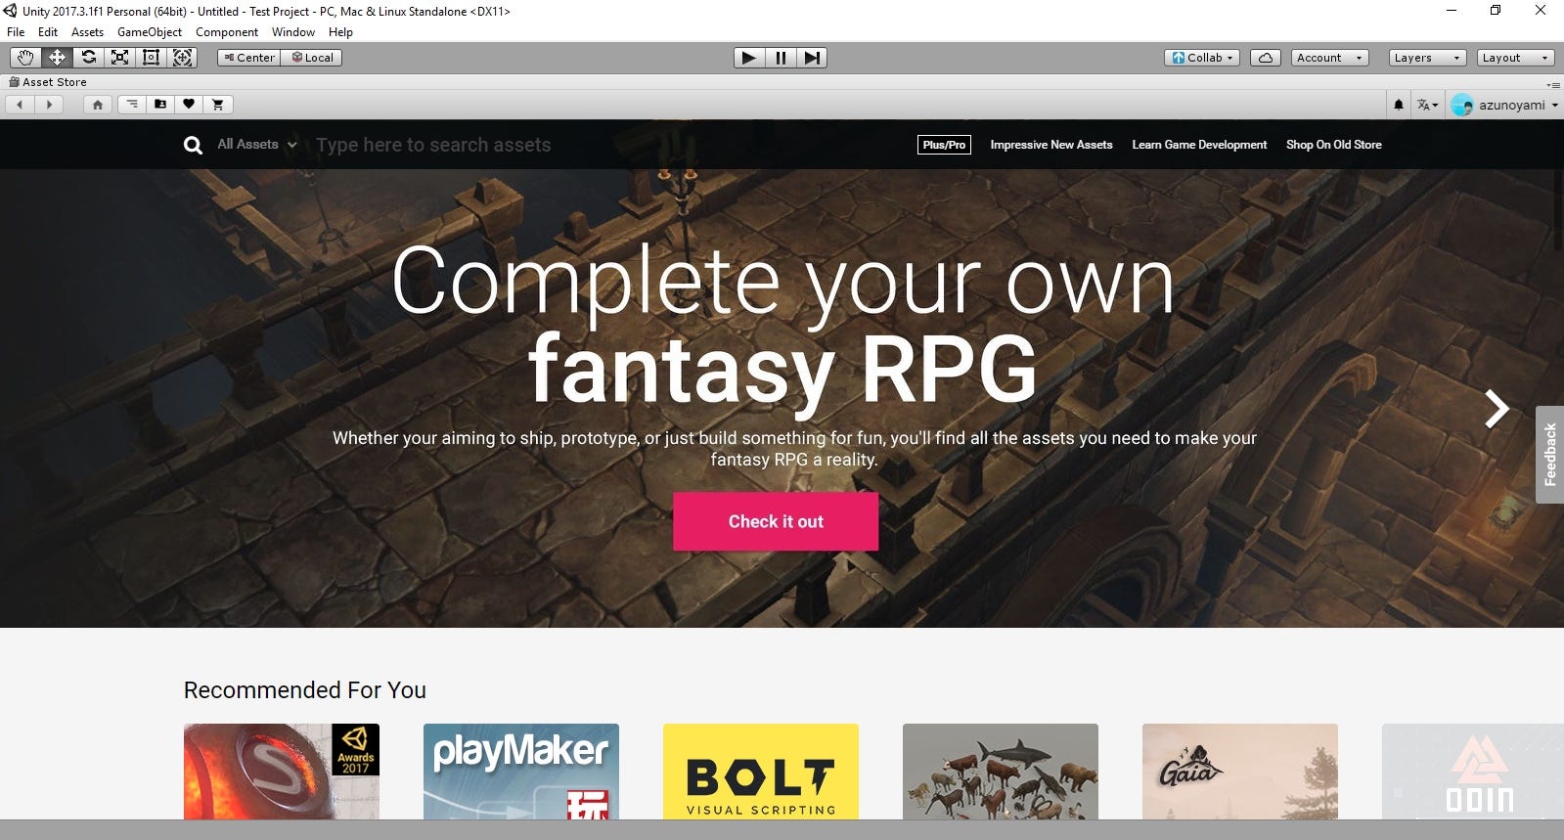Open the GameObject menu
This screenshot has width=1564, height=840.
pos(150,31)
